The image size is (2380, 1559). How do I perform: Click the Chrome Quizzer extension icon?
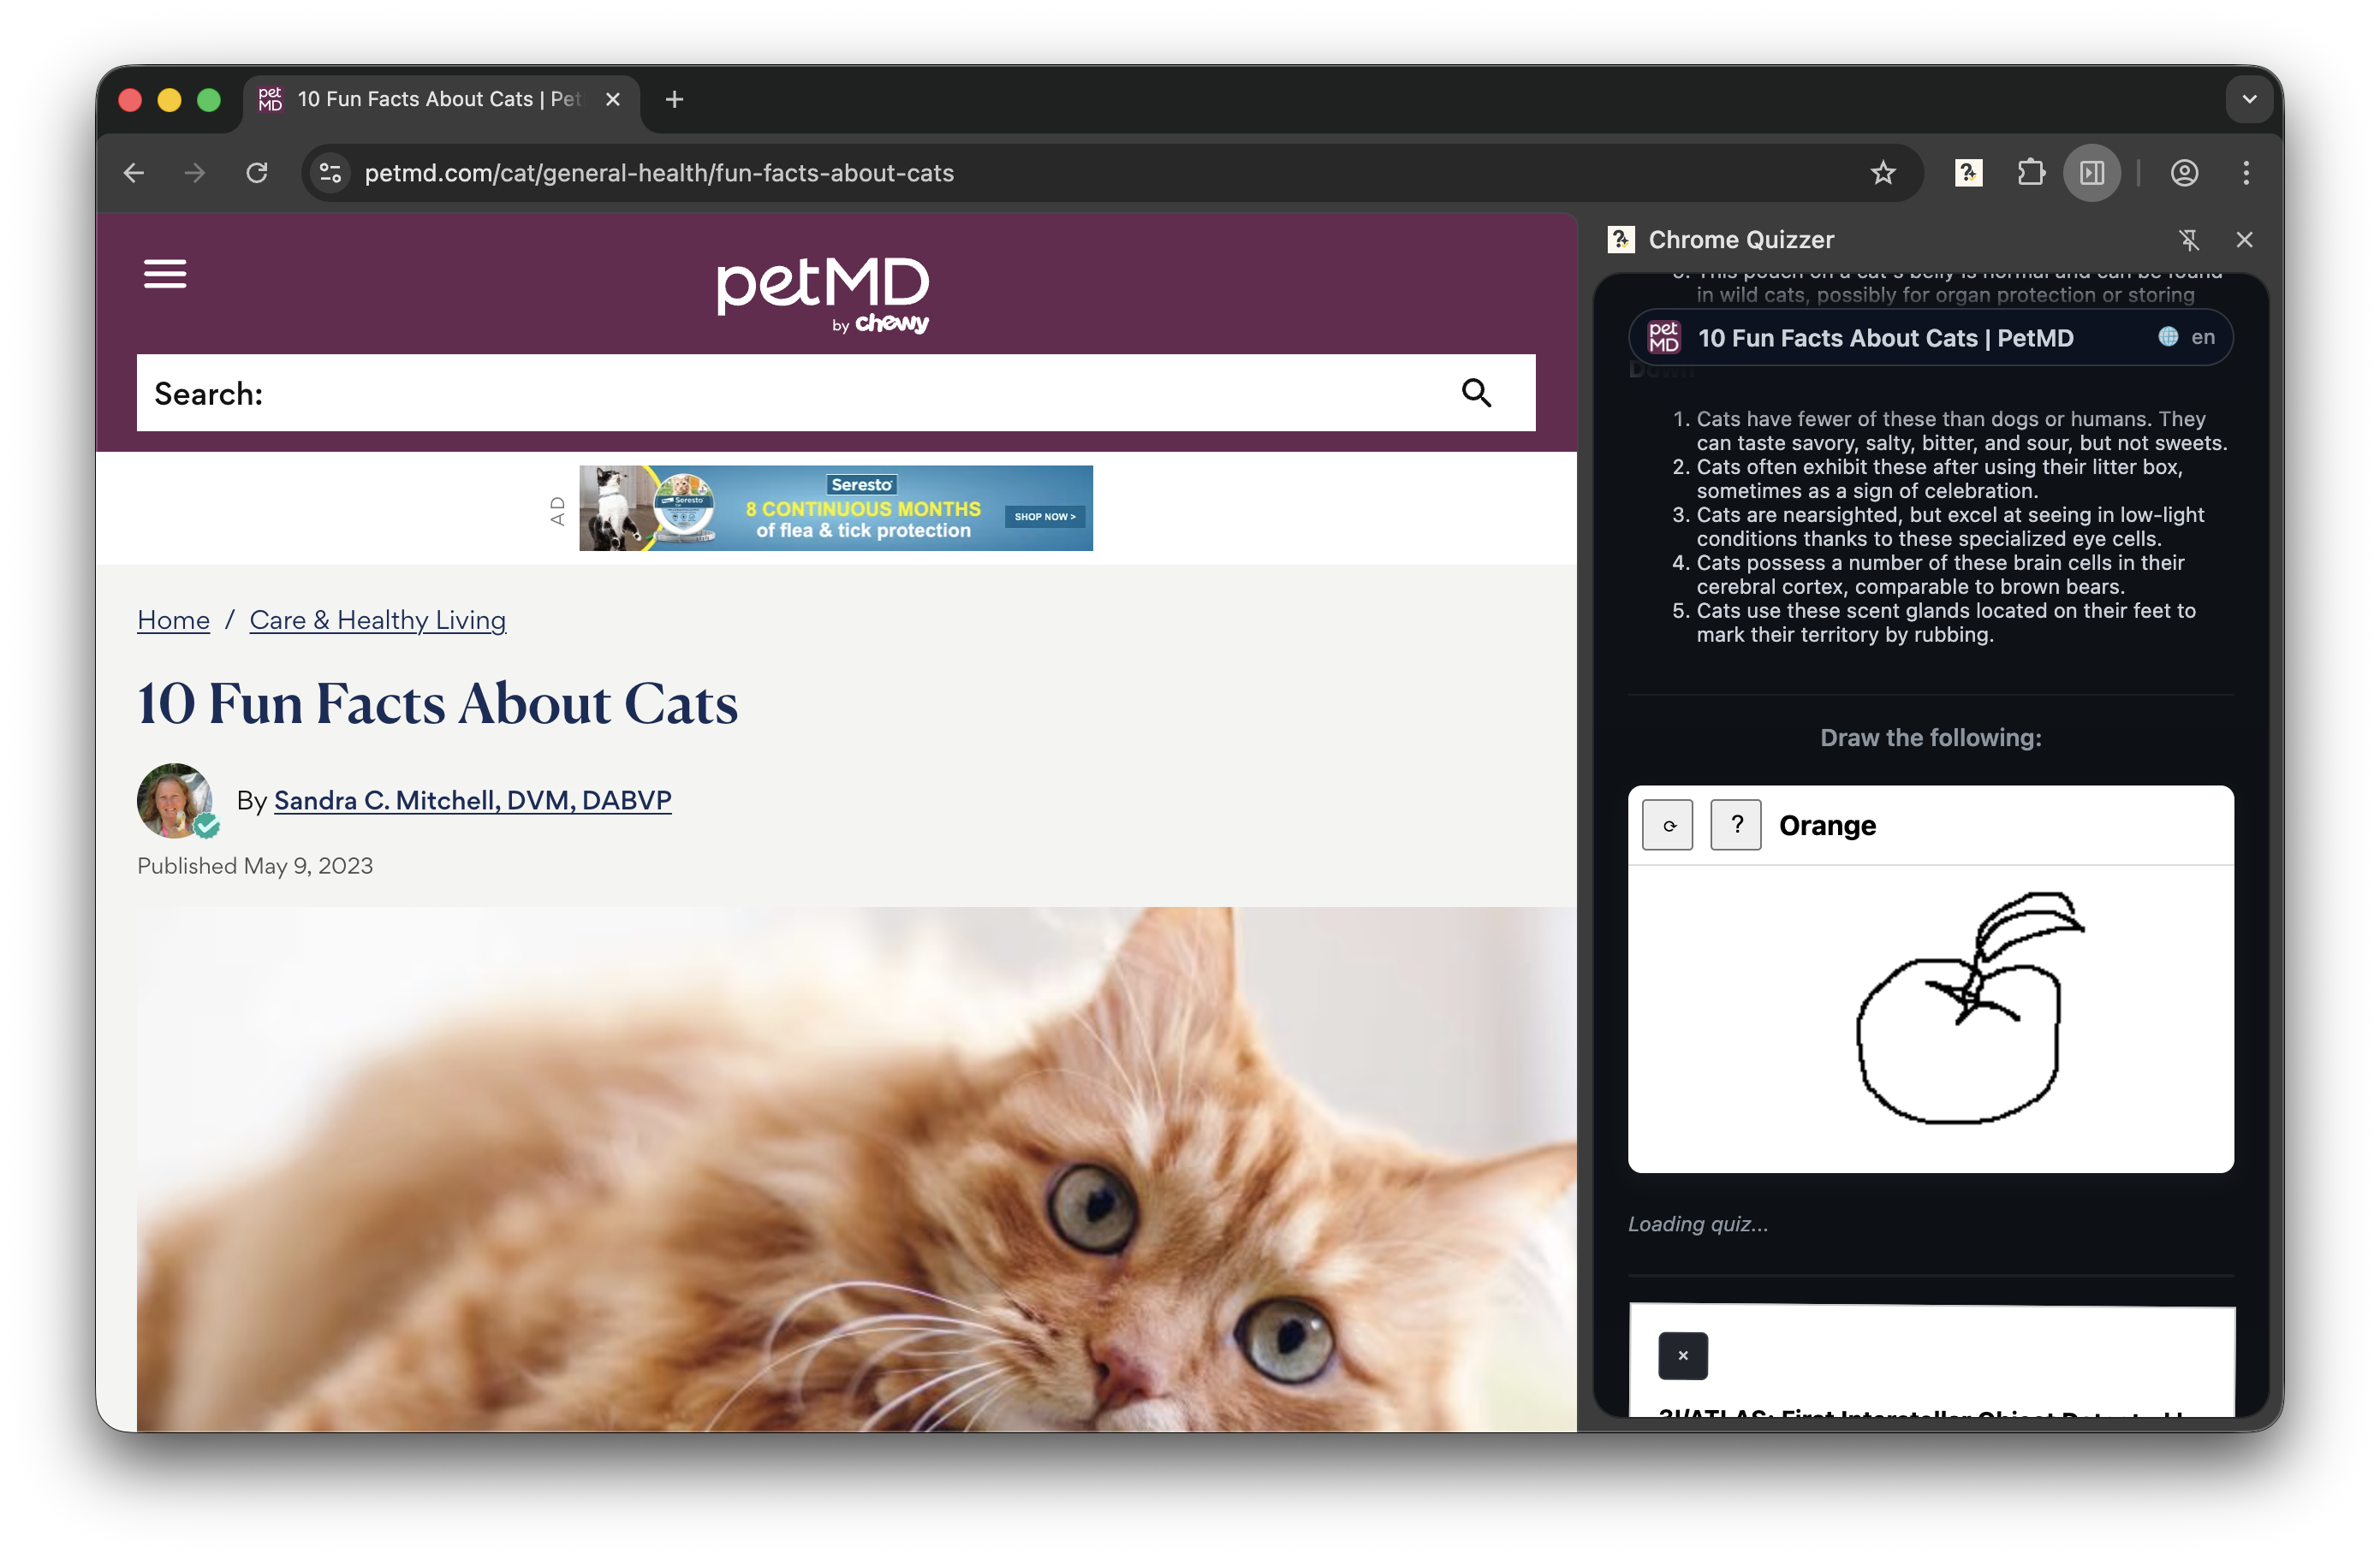coord(1968,173)
